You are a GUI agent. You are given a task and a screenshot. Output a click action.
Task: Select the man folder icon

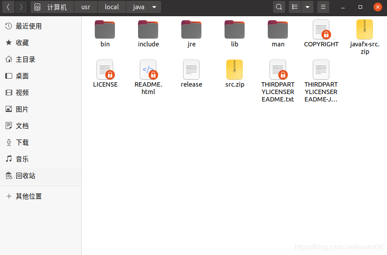pos(278,29)
